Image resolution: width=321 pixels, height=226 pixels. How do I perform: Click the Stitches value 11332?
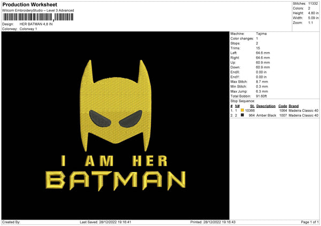coord(313,4)
